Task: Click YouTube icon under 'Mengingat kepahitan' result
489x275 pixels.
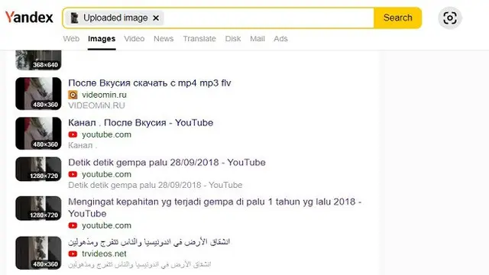Action: tap(73, 225)
